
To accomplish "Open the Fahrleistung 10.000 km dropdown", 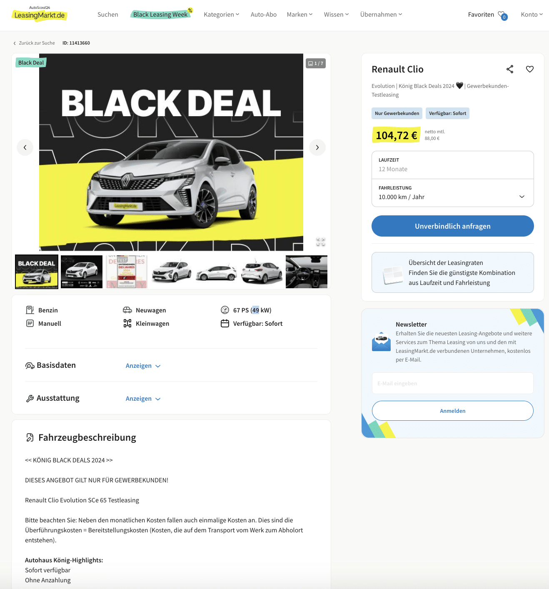I will [x=453, y=193].
